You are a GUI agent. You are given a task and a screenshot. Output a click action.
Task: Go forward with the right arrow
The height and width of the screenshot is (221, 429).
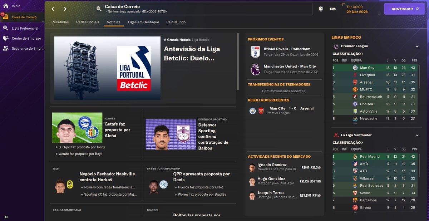pyautogui.click(x=65, y=9)
